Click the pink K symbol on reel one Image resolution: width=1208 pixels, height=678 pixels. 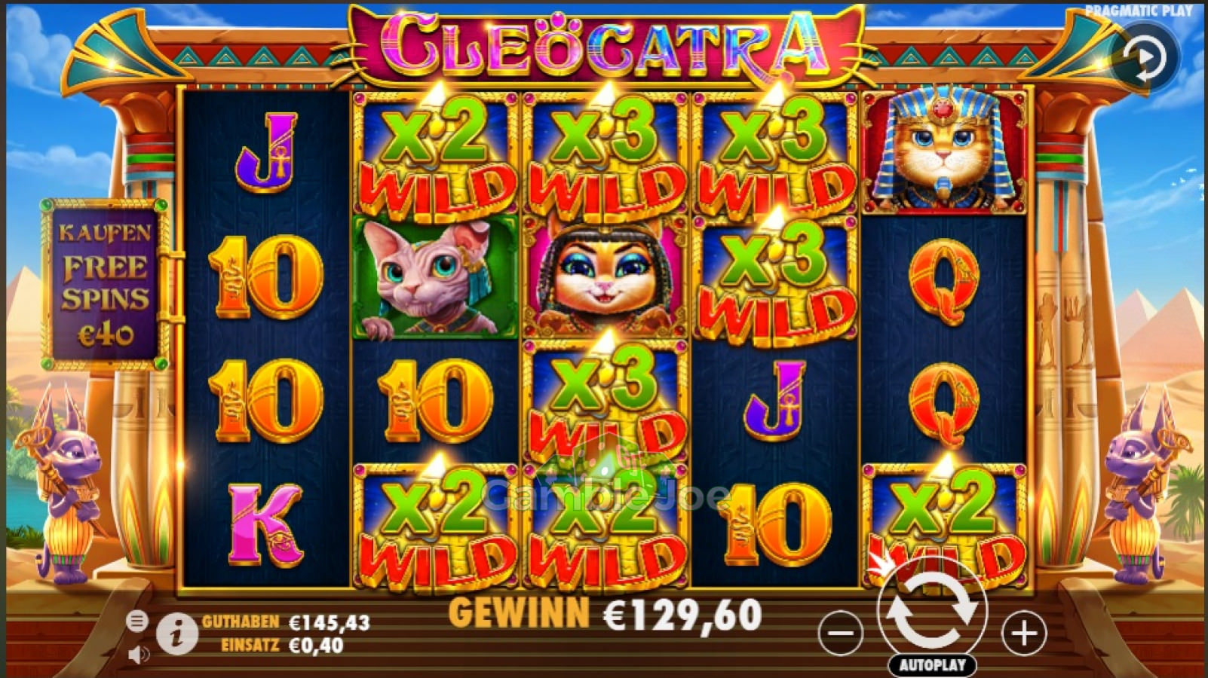[265, 525]
